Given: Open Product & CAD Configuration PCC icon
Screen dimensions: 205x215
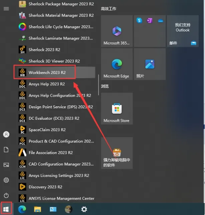Looking at the screenshot, I should click(22, 141).
